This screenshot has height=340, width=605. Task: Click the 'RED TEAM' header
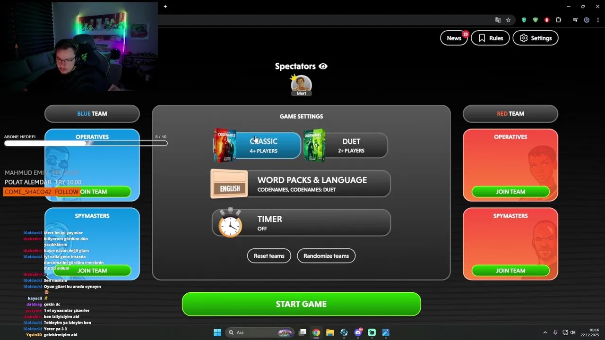click(x=510, y=114)
